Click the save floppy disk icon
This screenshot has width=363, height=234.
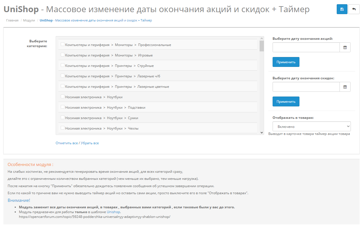[342, 9]
